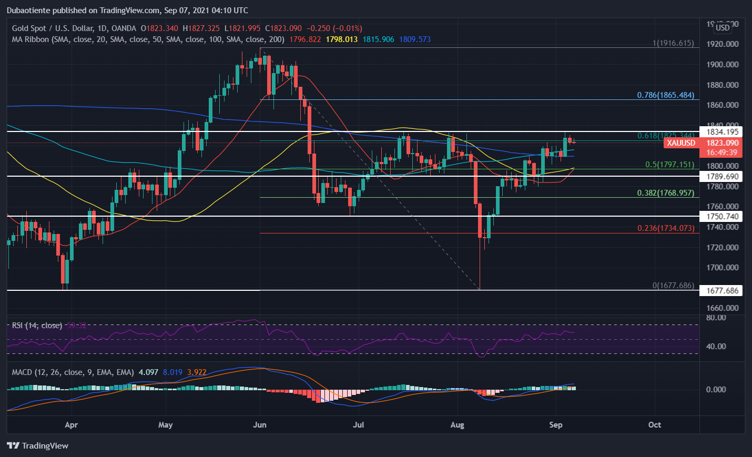The width and height of the screenshot is (752, 457).
Task: Click the Apr label on time axis
Action: pyautogui.click(x=71, y=425)
